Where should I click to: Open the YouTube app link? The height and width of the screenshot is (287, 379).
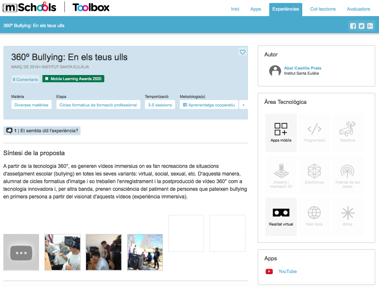[x=287, y=271]
